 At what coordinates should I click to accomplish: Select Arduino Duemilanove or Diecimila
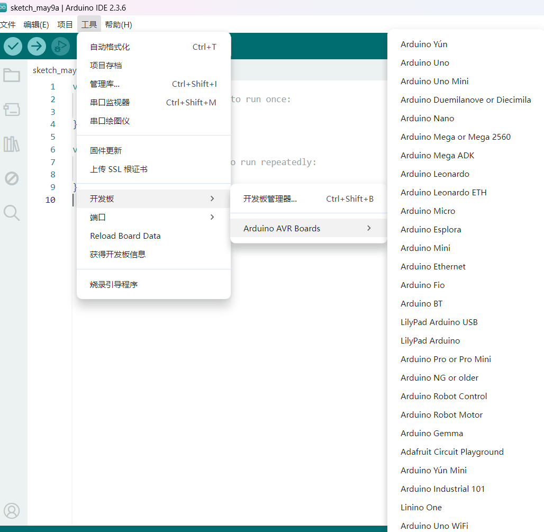466,100
